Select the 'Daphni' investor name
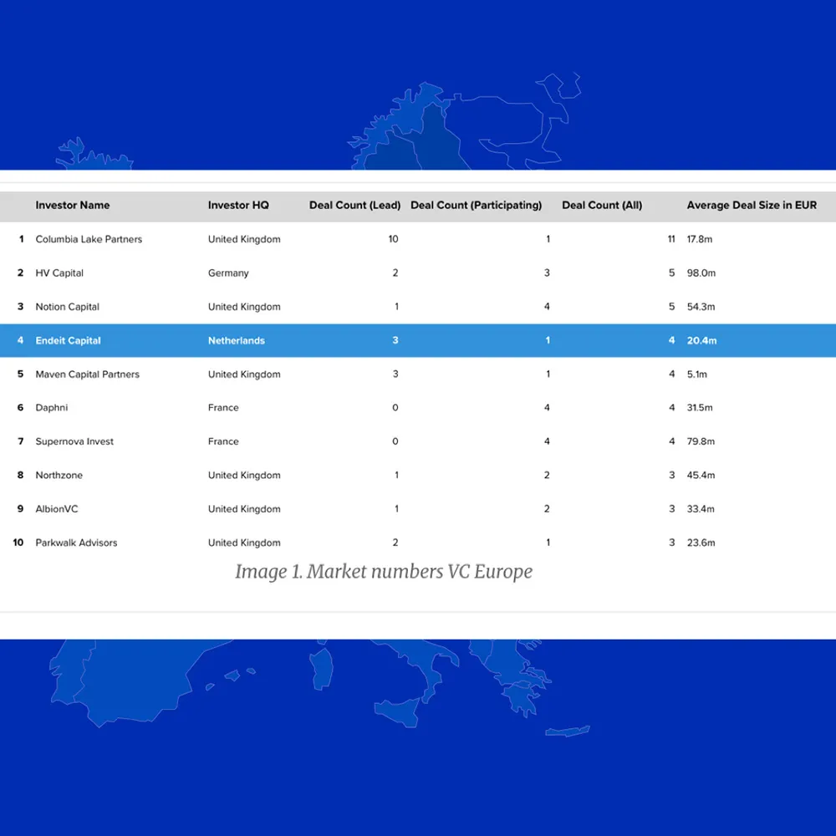Image resolution: width=836 pixels, height=836 pixels. 52,408
